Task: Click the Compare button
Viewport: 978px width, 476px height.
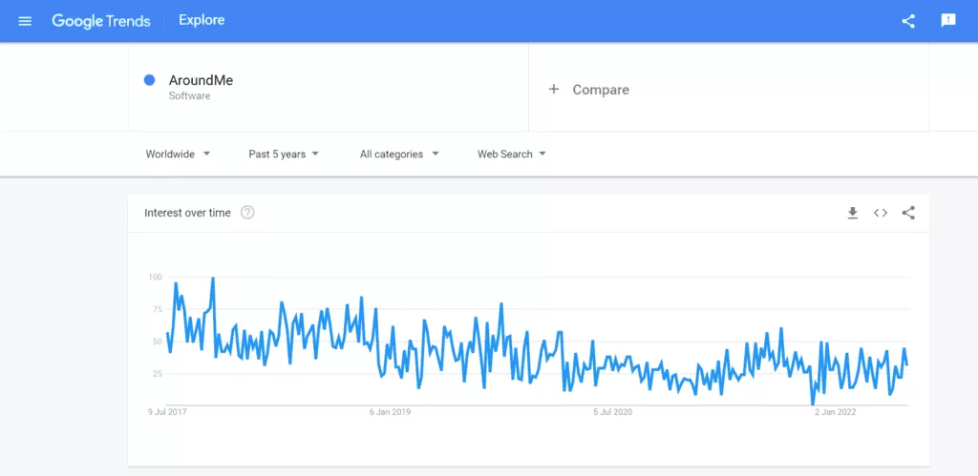Action: 600,90
